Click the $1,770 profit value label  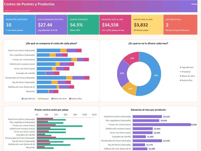149,145
